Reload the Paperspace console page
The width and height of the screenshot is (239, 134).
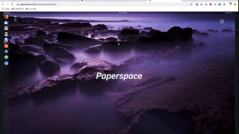12,4
